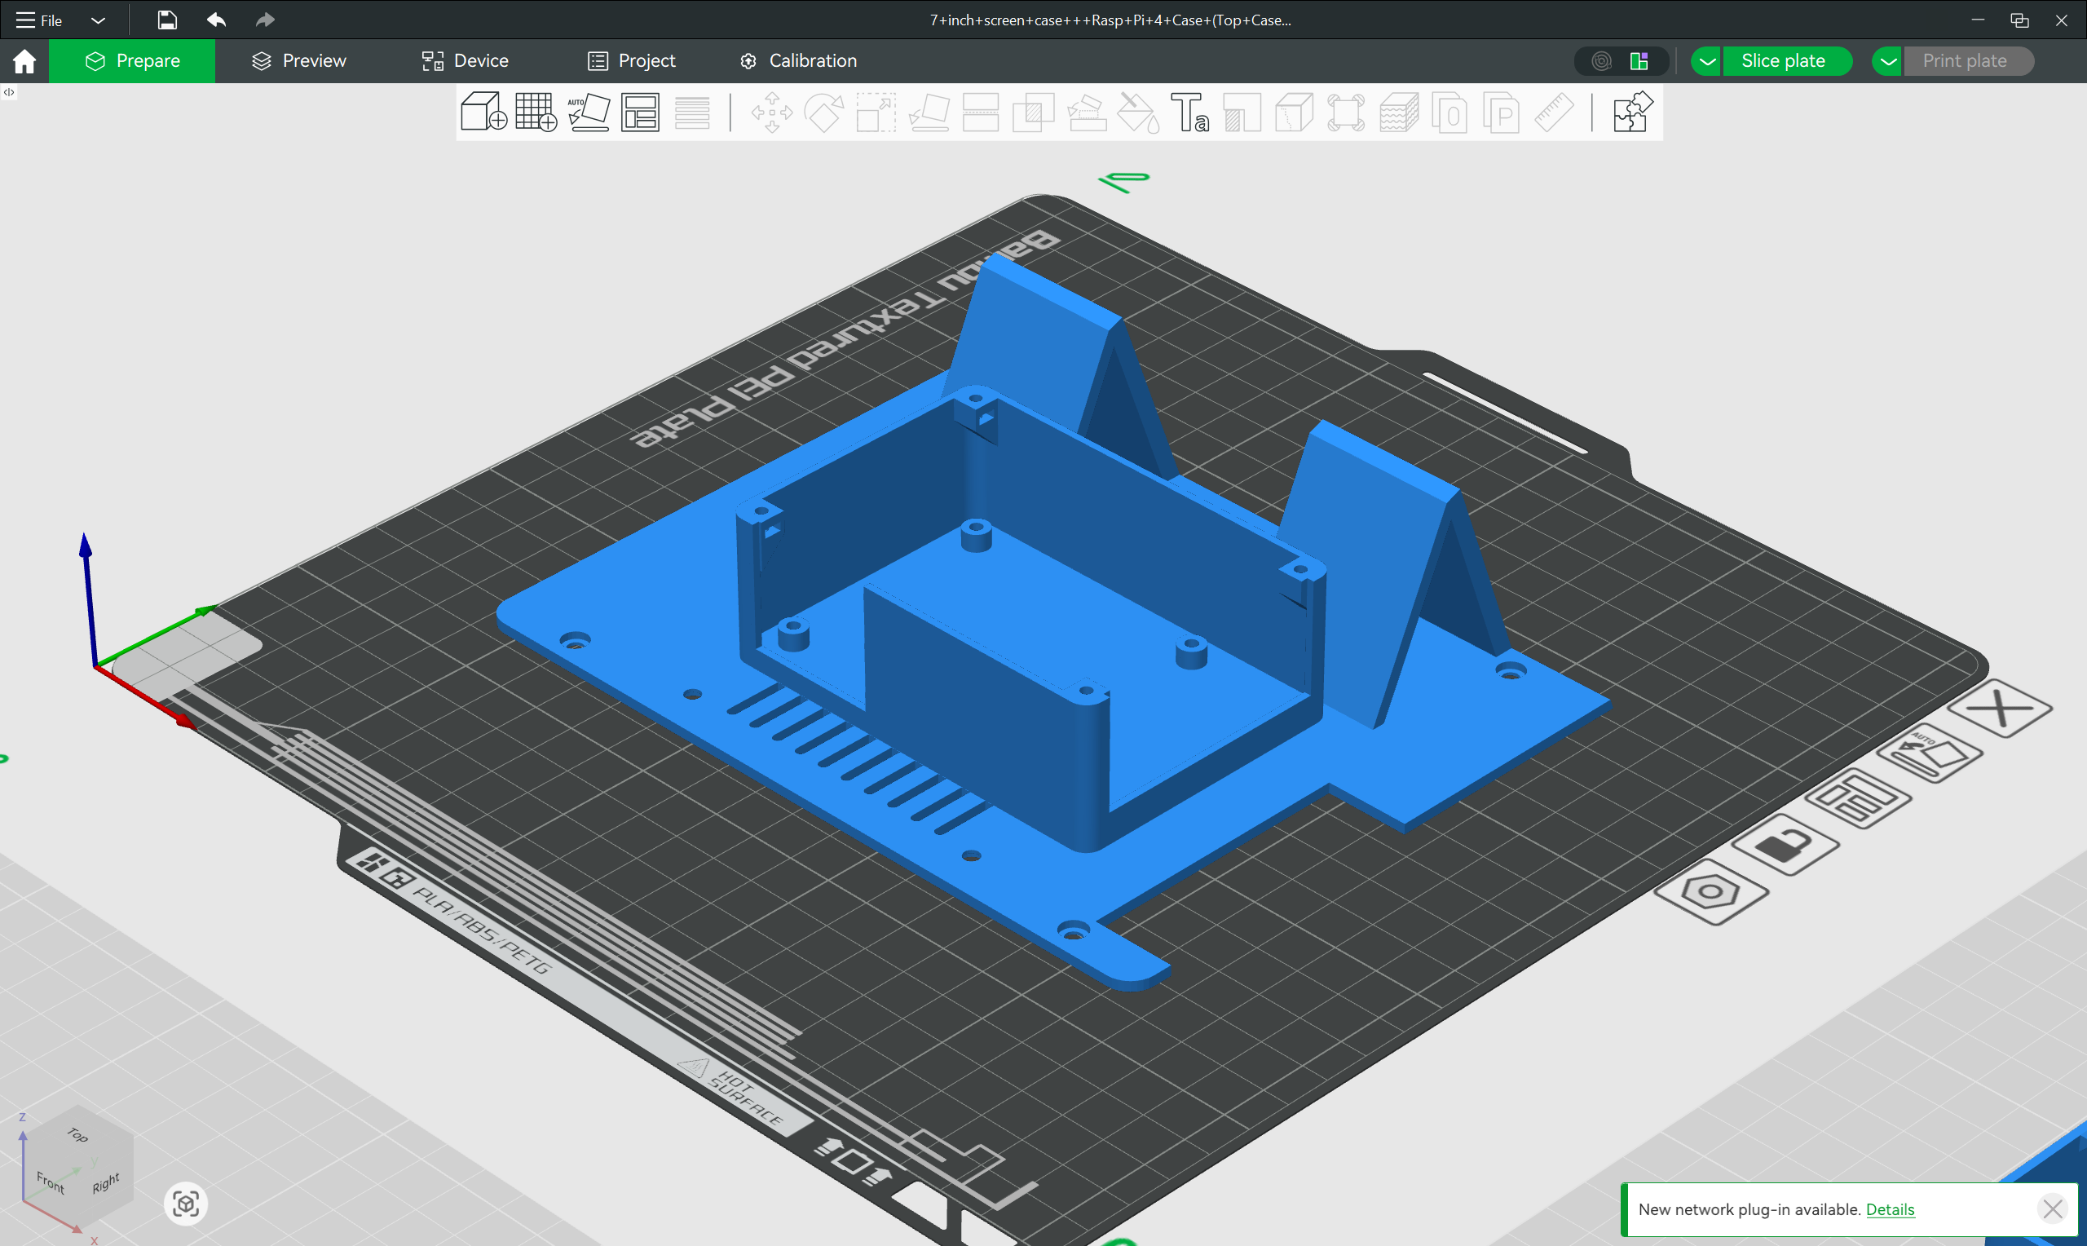This screenshot has width=2087, height=1246.
Task: Click the Split to objects icon
Action: tap(1450, 112)
